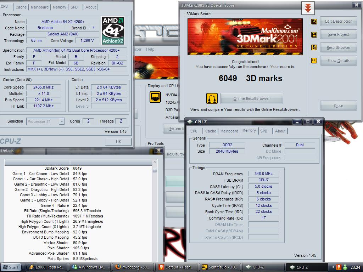Click the HT Link 1107.2 MHz value
The height and width of the screenshot is (272, 363).
click(x=43, y=106)
